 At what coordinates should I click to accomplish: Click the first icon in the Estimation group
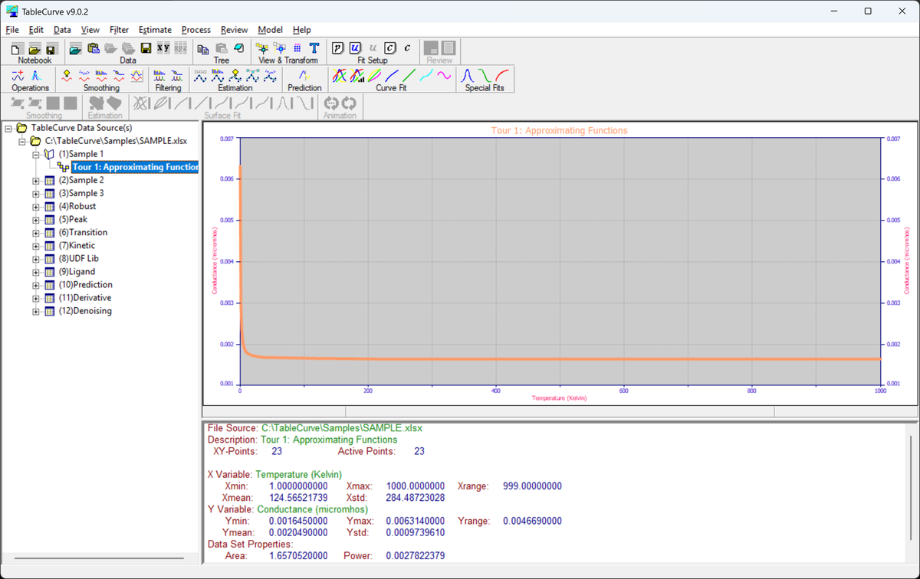201,76
